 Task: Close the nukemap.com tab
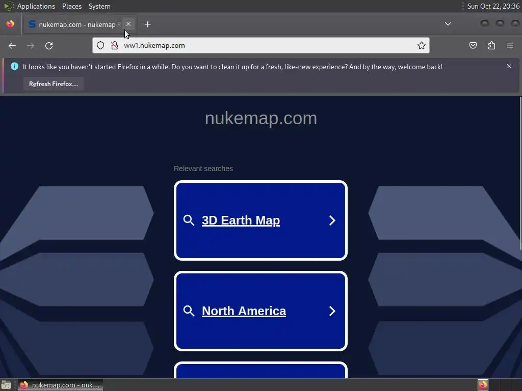tap(128, 24)
